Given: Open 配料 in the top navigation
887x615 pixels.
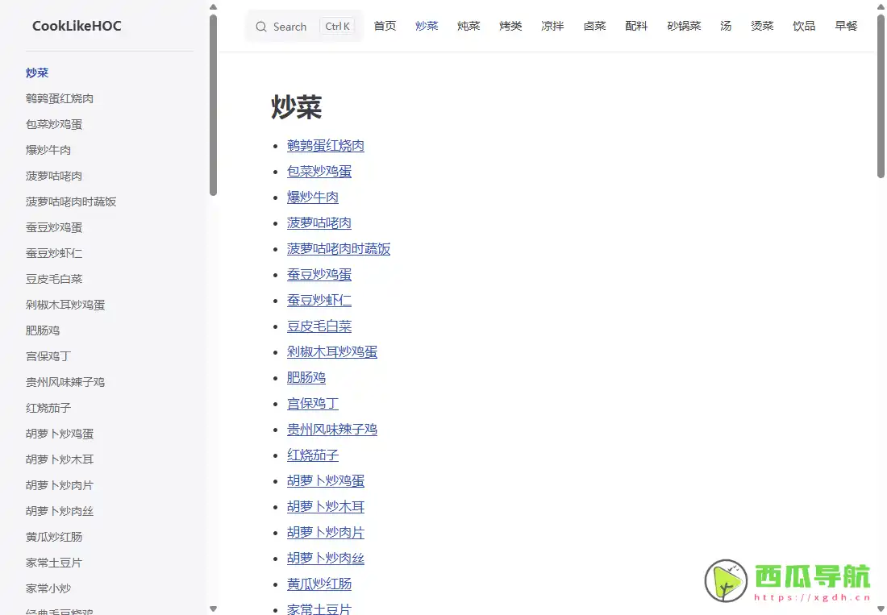Looking at the screenshot, I should point(636,26).
